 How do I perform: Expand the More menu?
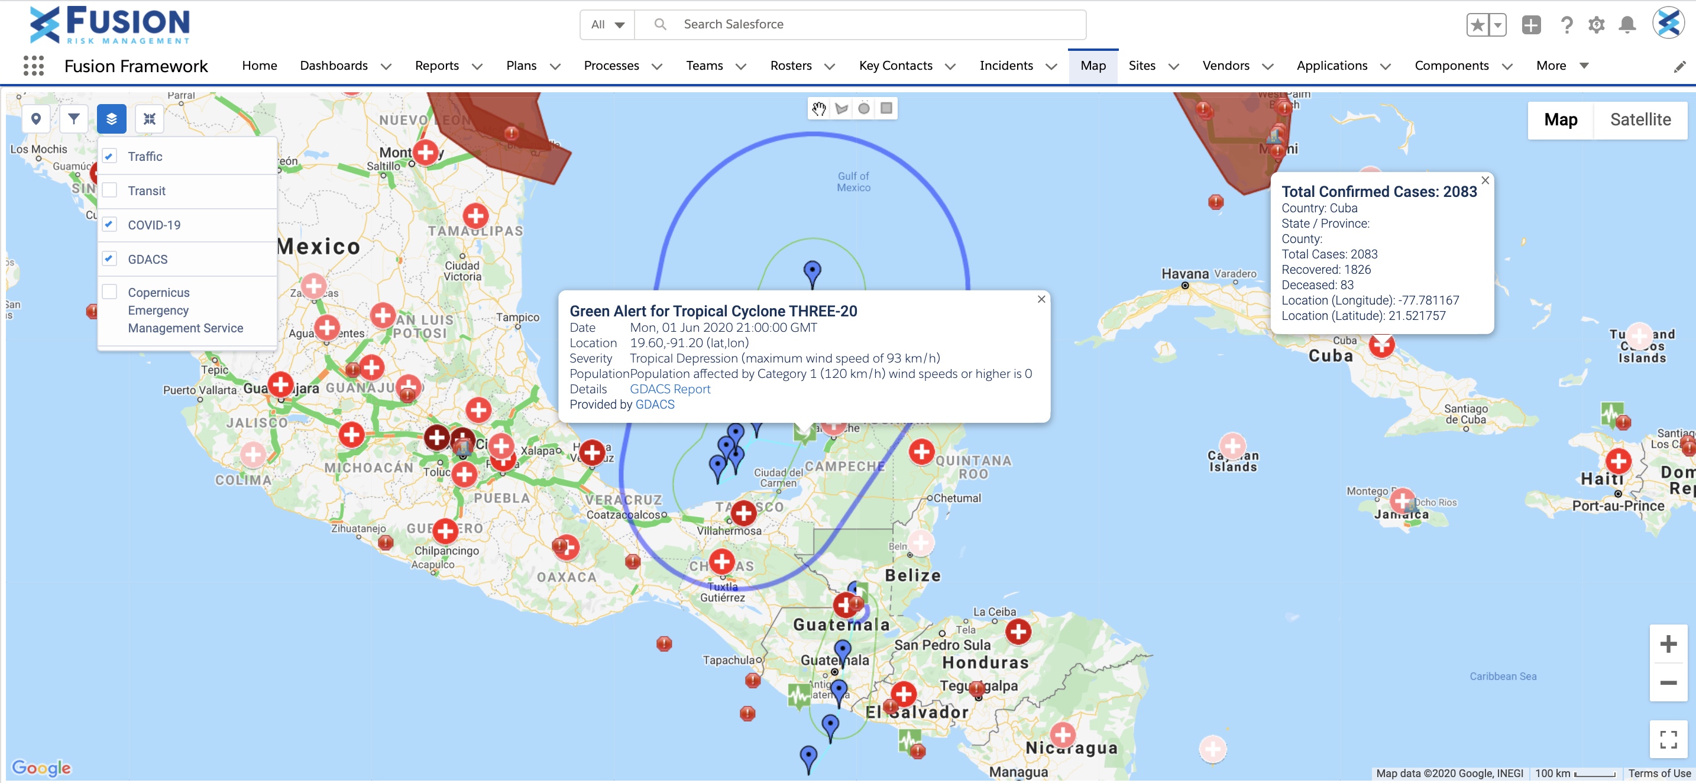(1562, 66)
